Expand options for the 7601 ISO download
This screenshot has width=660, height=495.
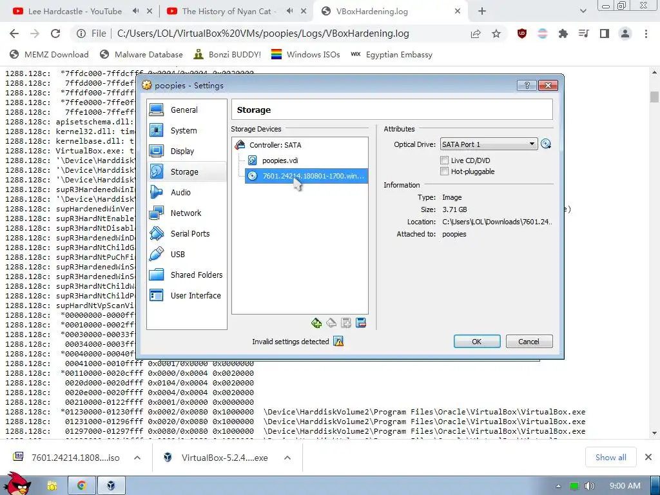[137, 458]
